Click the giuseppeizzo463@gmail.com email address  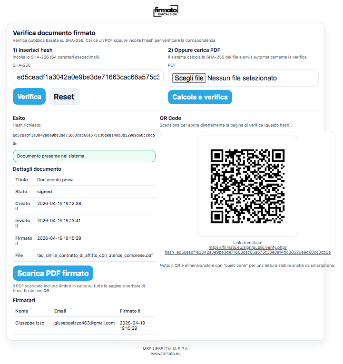click(85, 323)
